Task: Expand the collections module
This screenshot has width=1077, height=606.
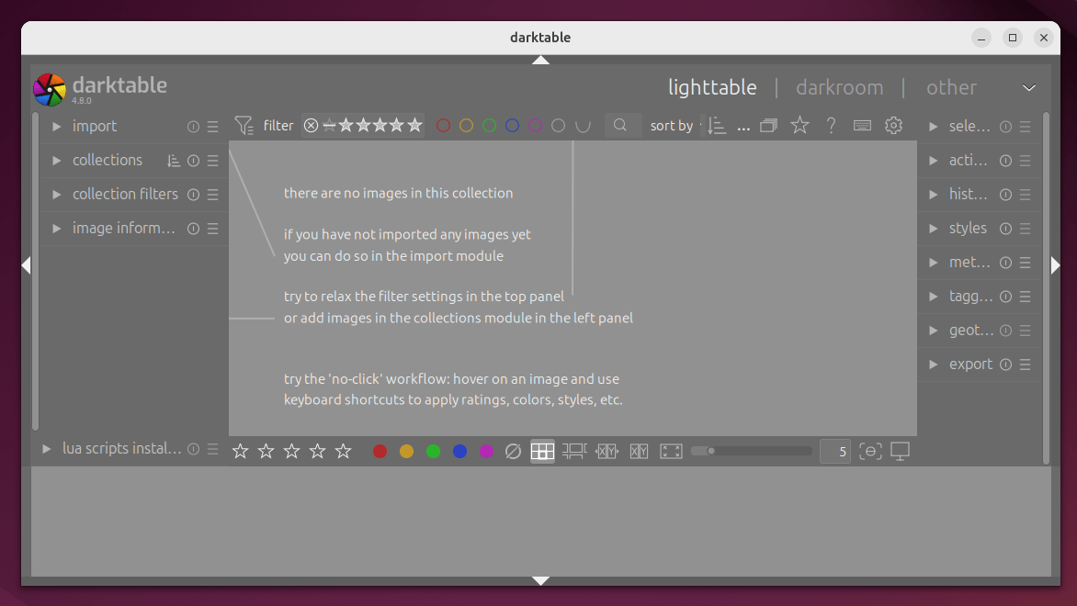Action: pos(108,160)
